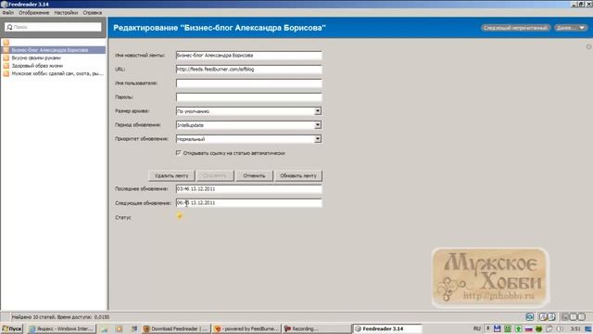The image size is (593, 334).
Task: Click blue floppy disk tray icon
Action: (498, 328)
